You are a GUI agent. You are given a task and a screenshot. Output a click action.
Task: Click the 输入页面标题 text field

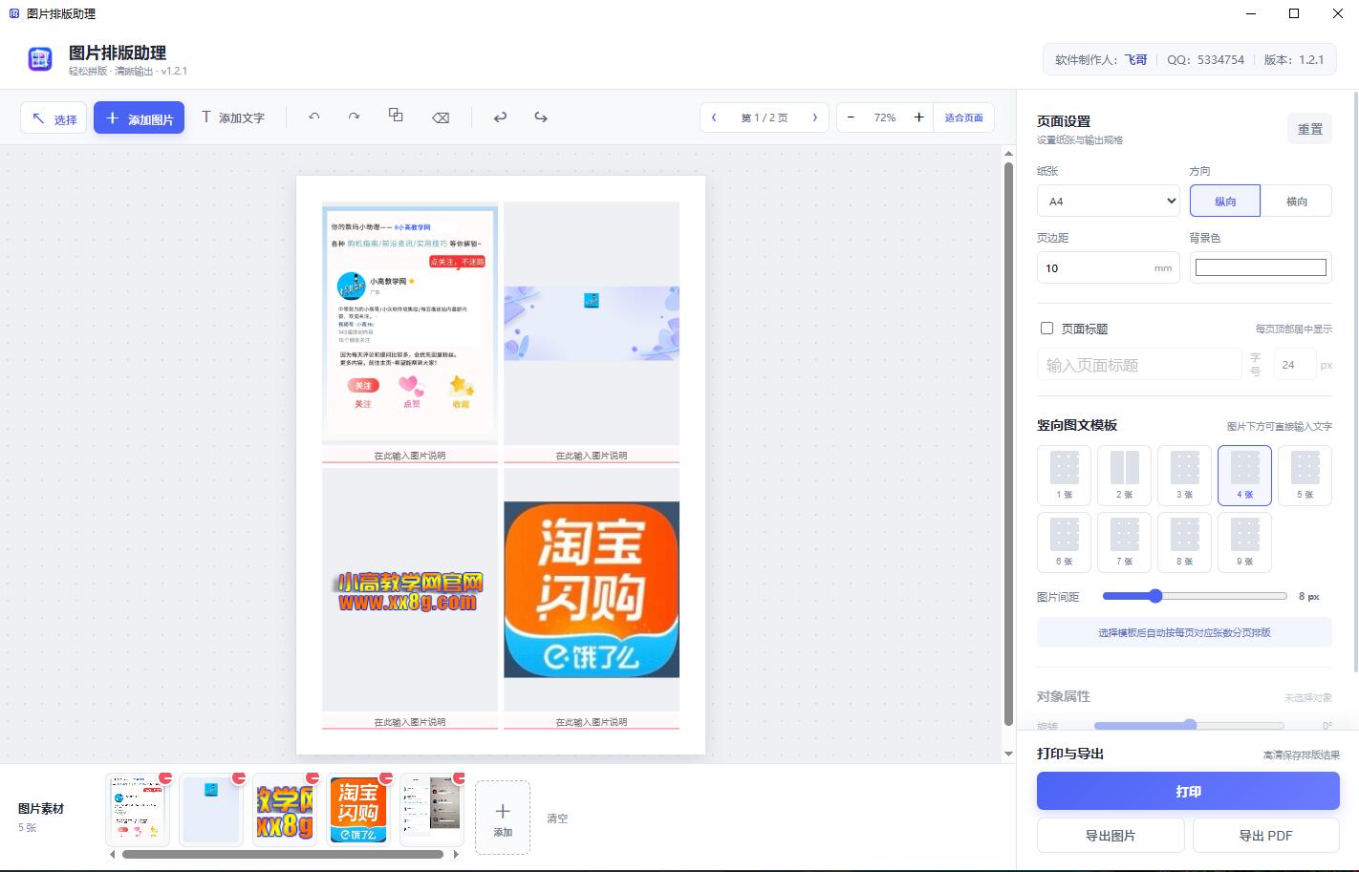click(x=1139, y=365)
